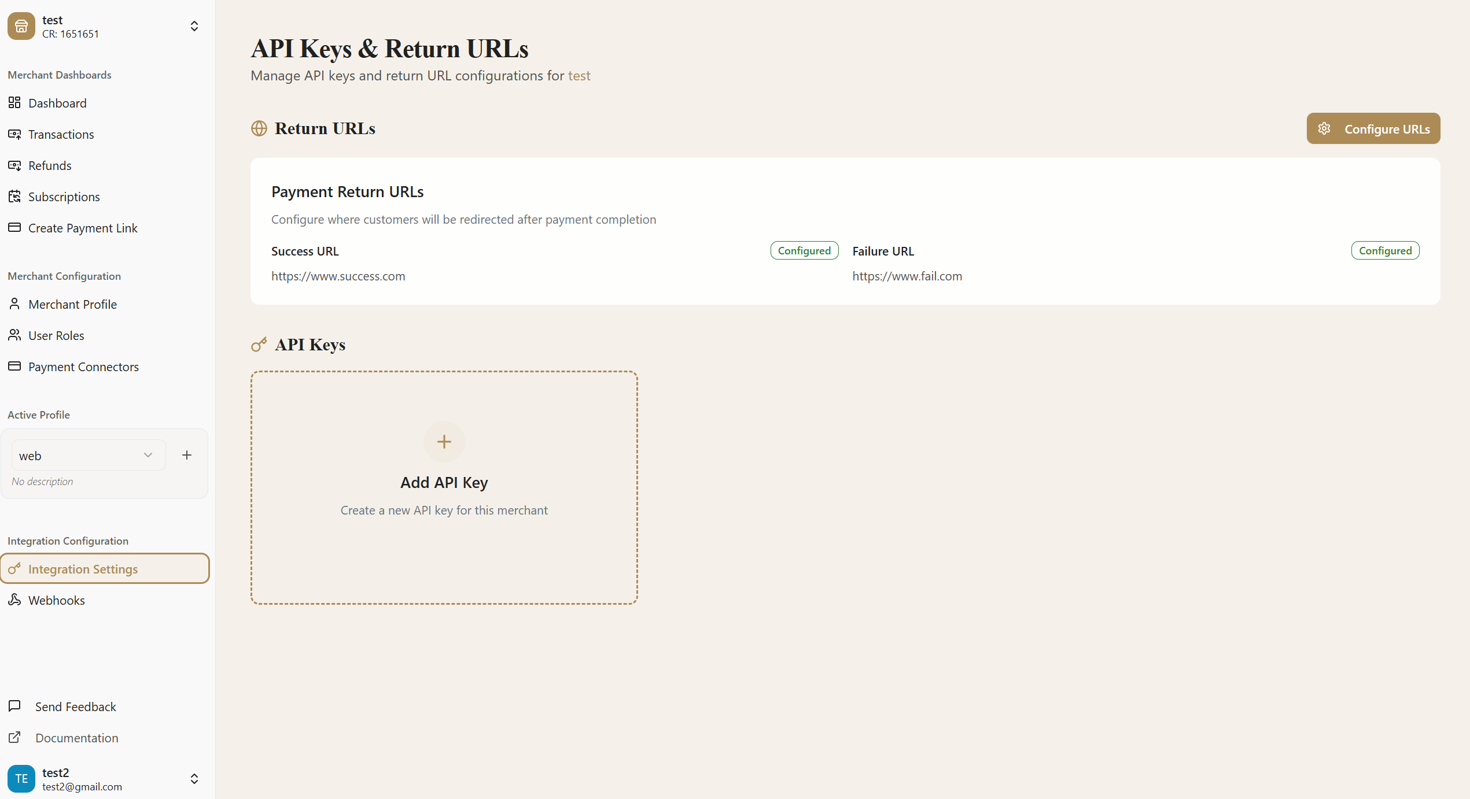Open the web active profile dropdown

pos(89,456)
